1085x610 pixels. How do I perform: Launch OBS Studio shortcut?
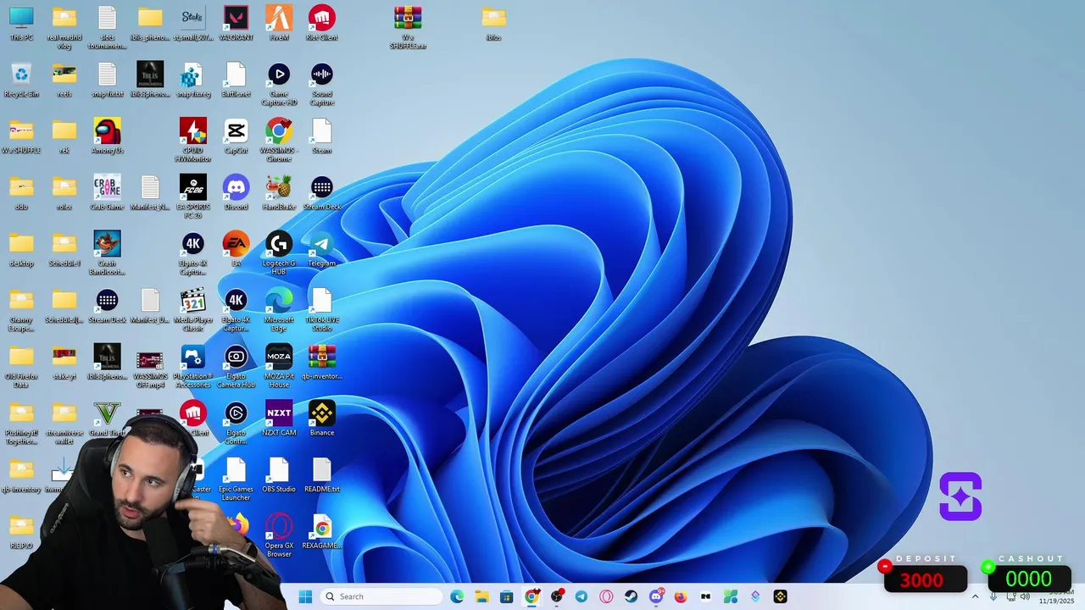coord(279,474)
